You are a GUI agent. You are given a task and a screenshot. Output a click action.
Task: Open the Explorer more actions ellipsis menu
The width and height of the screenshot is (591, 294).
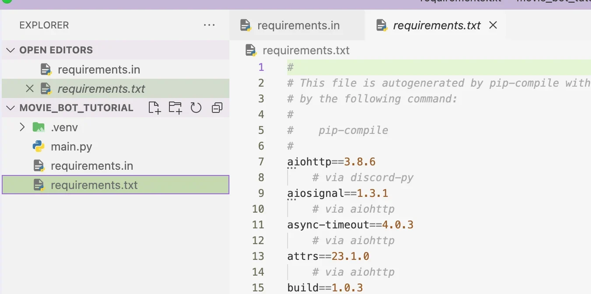pos(209,25)
